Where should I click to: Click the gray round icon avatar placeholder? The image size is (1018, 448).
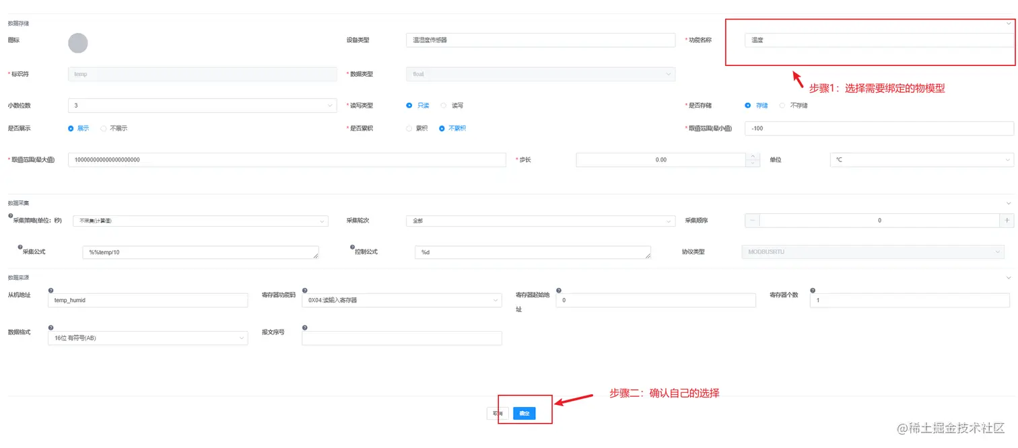coord(78,43)
